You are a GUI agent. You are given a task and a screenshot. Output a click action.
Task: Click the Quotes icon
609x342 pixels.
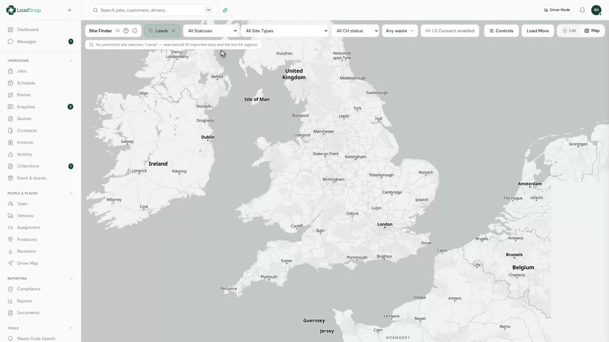click(10, 119)
